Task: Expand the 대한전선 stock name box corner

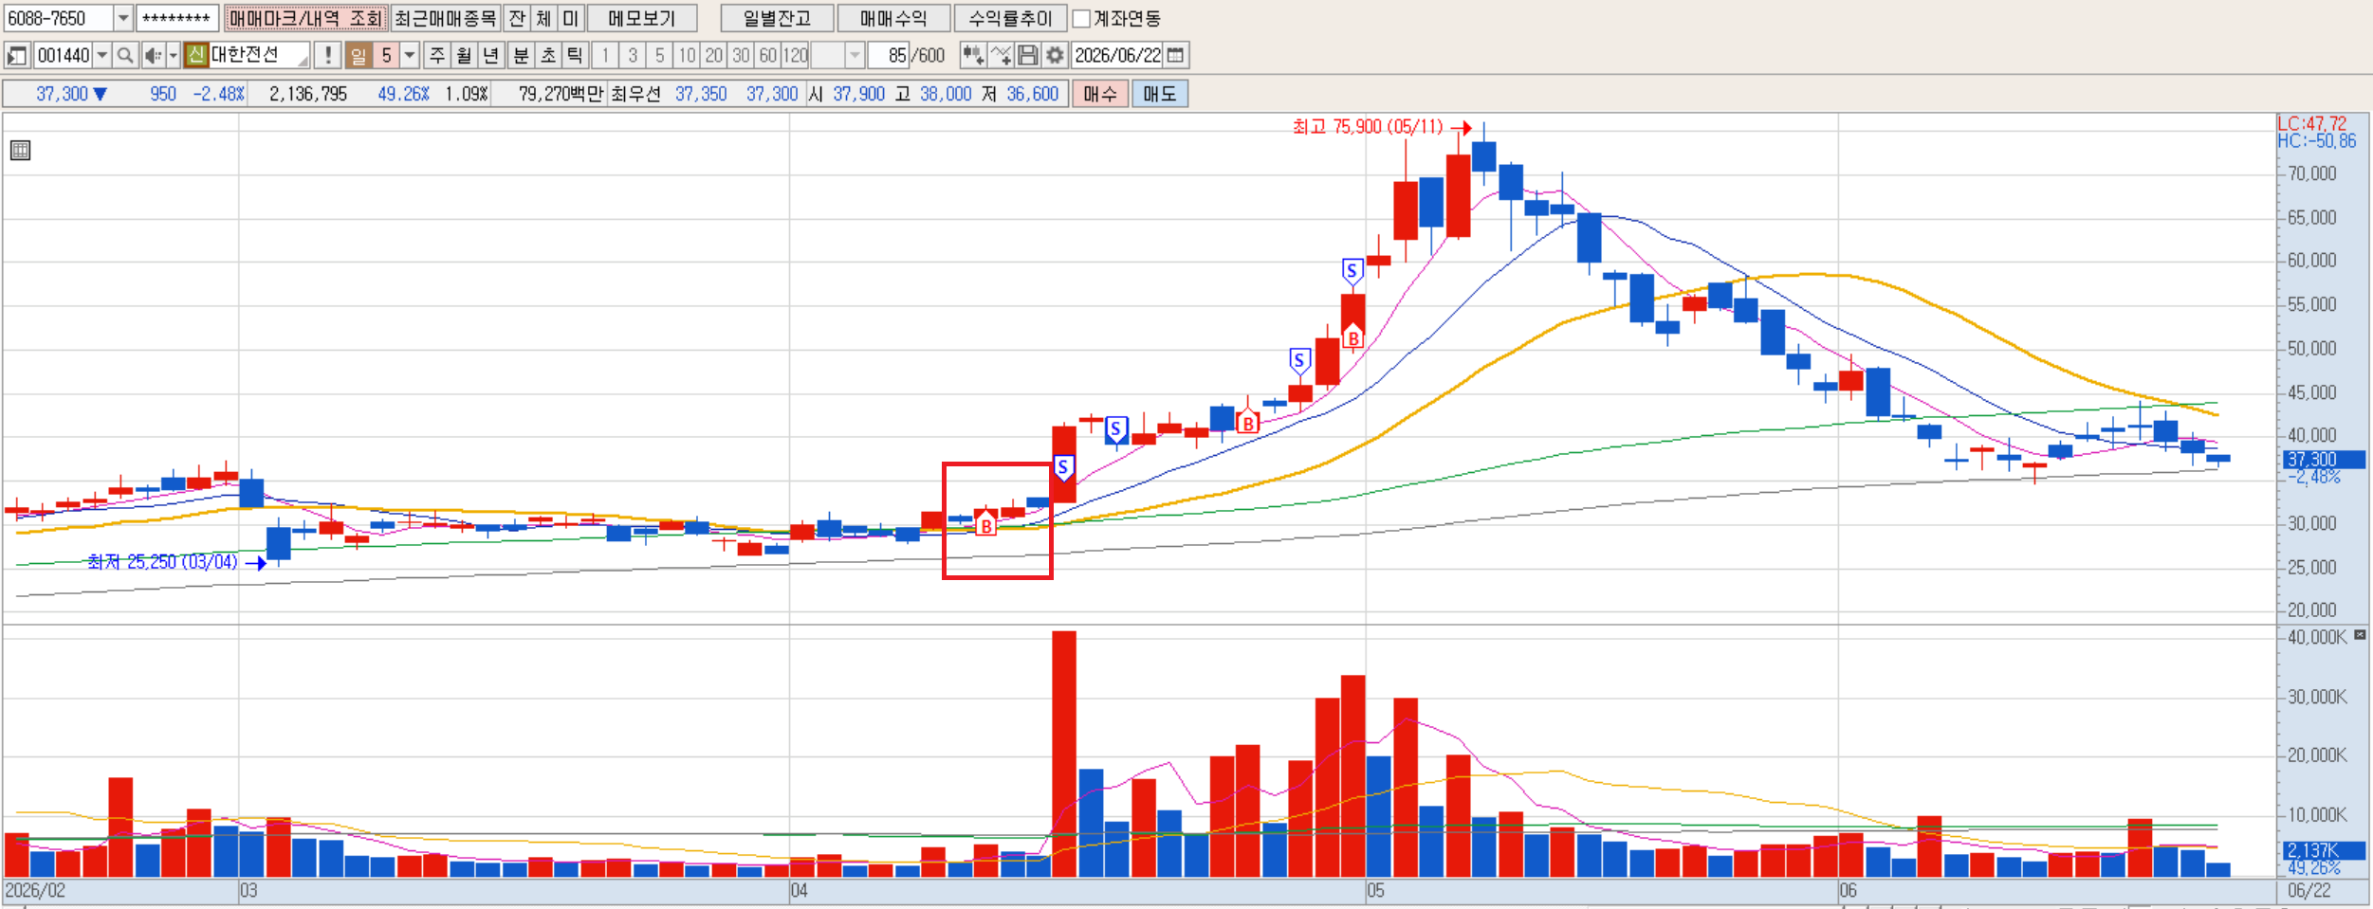Action: click(x=303, y=61)
